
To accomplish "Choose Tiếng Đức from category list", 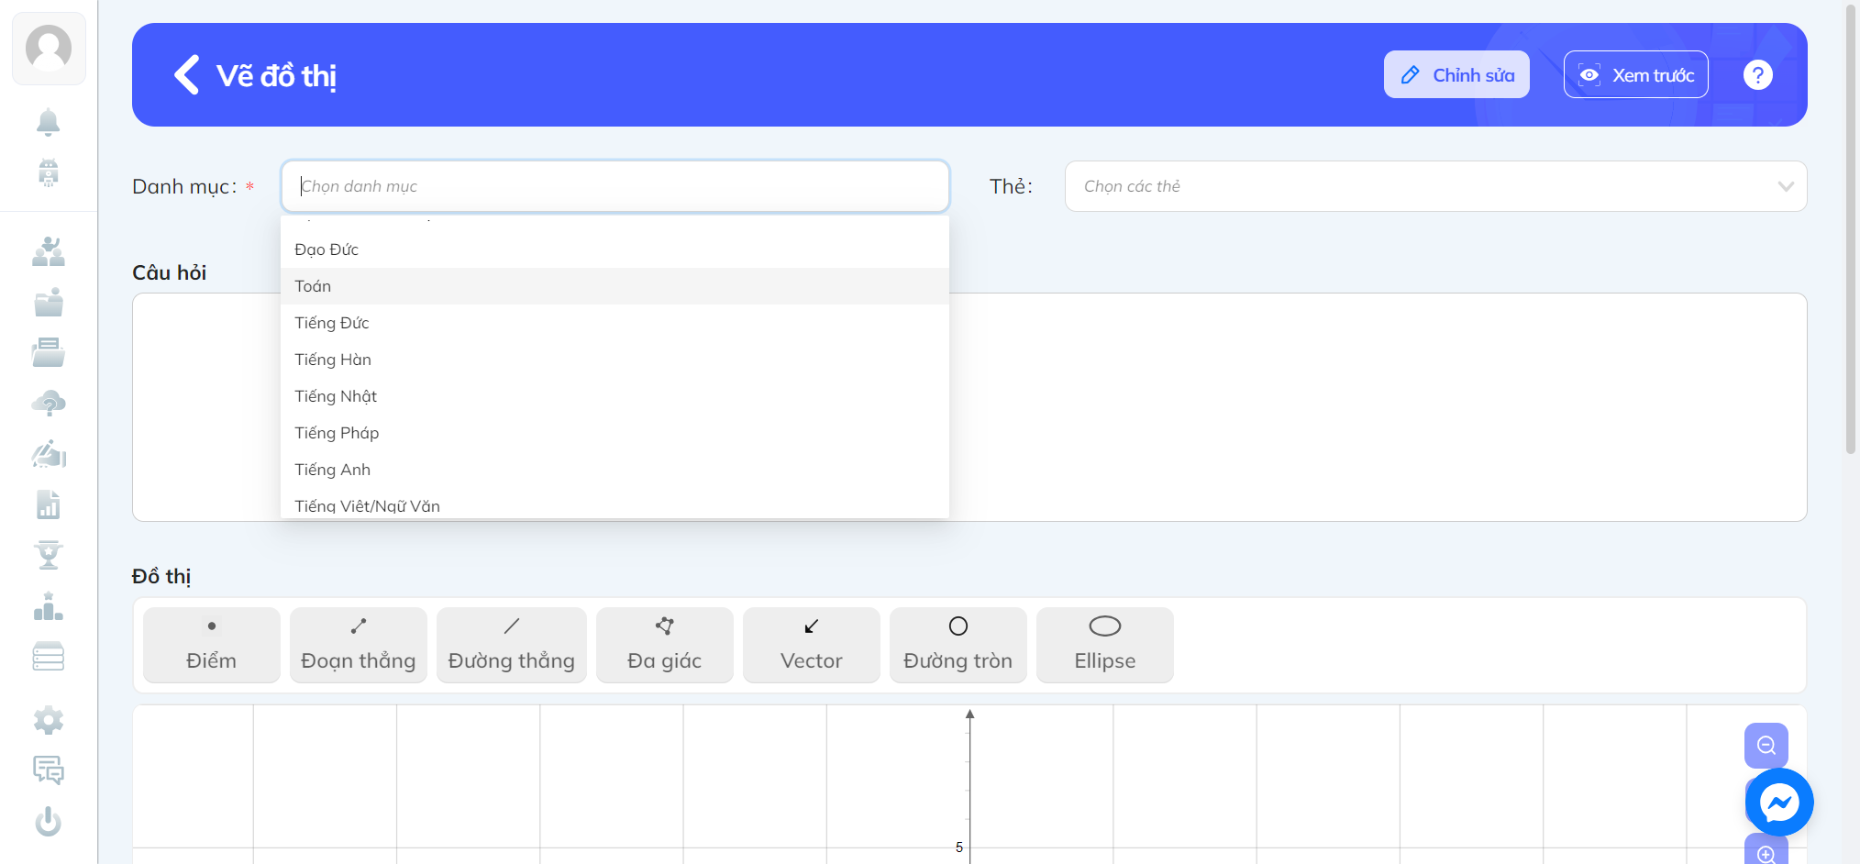I will tap(614, 323).
